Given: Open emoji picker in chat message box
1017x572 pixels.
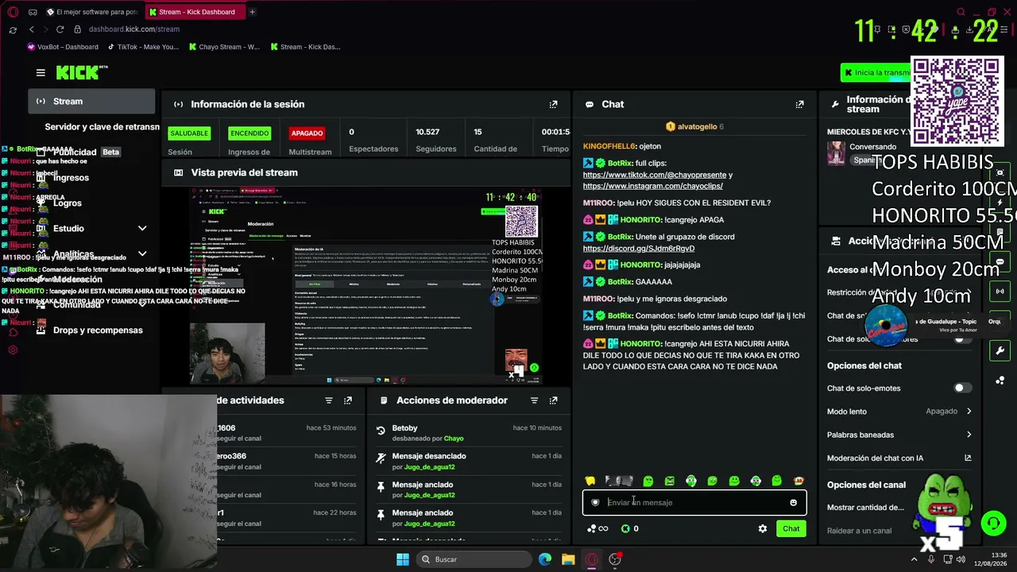Looking at the screenshot, I should click(793, 502).
